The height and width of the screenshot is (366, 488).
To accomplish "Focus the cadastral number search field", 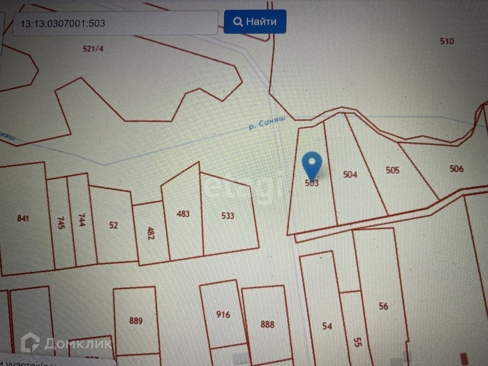I will (x=115, y=23).
